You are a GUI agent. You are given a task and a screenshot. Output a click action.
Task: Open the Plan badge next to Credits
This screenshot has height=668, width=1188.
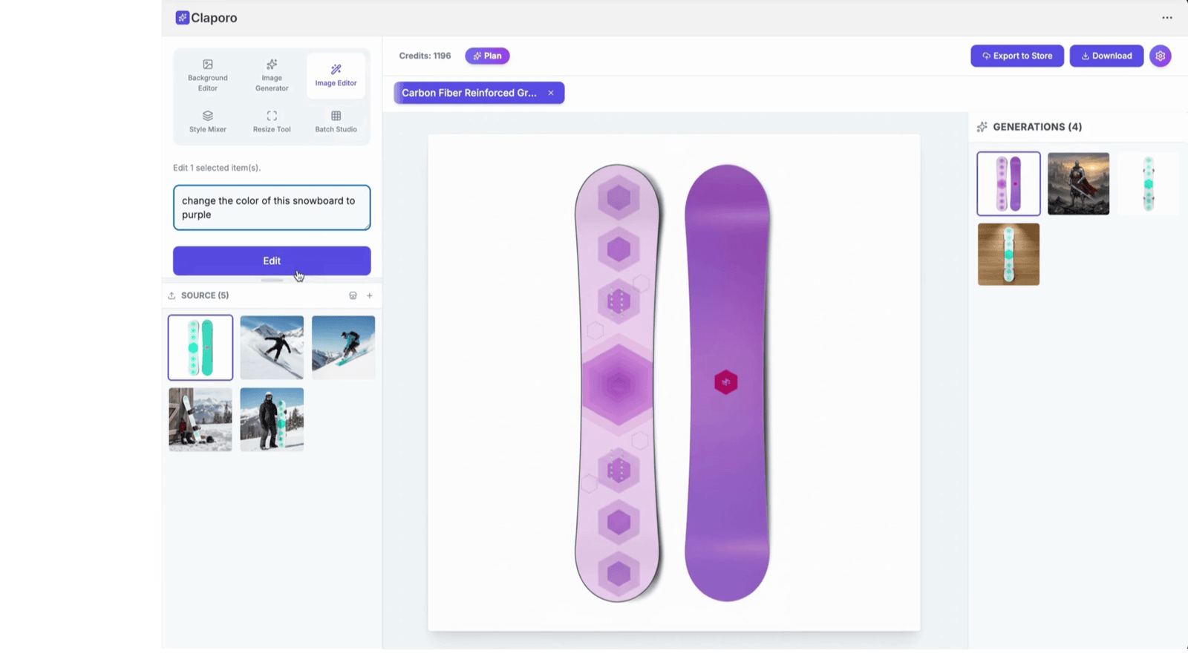pos(487,56)
